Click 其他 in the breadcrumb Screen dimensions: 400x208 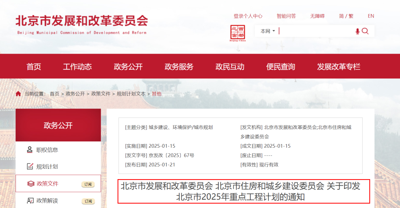pos(157,94)
